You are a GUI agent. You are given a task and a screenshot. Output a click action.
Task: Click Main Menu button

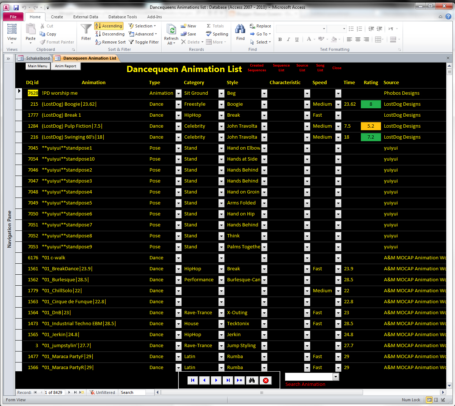(37, 66)
